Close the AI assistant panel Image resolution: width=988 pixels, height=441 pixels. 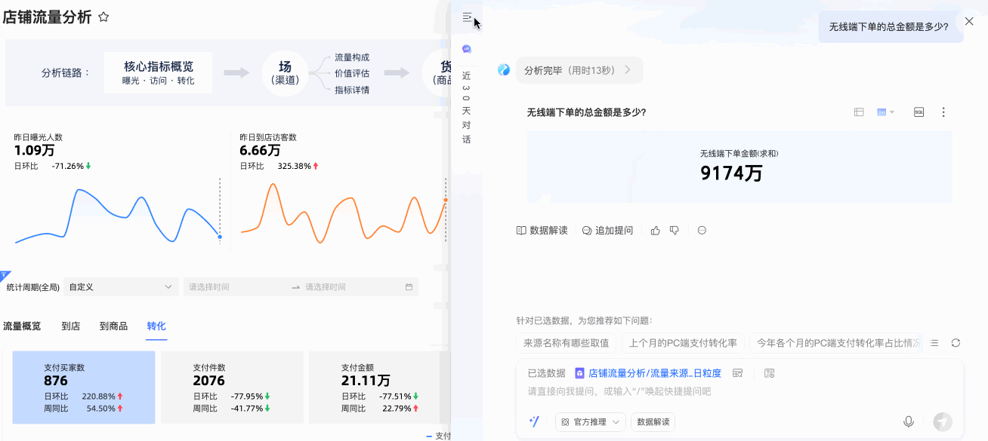(969, 21)
